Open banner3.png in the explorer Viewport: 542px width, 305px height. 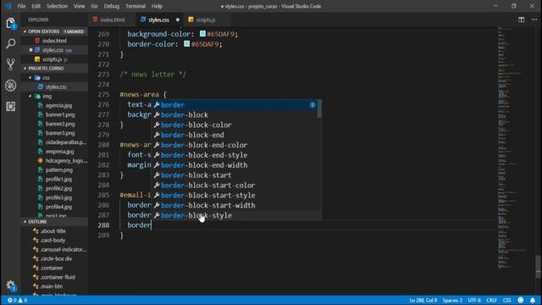[x=54, y=133]
